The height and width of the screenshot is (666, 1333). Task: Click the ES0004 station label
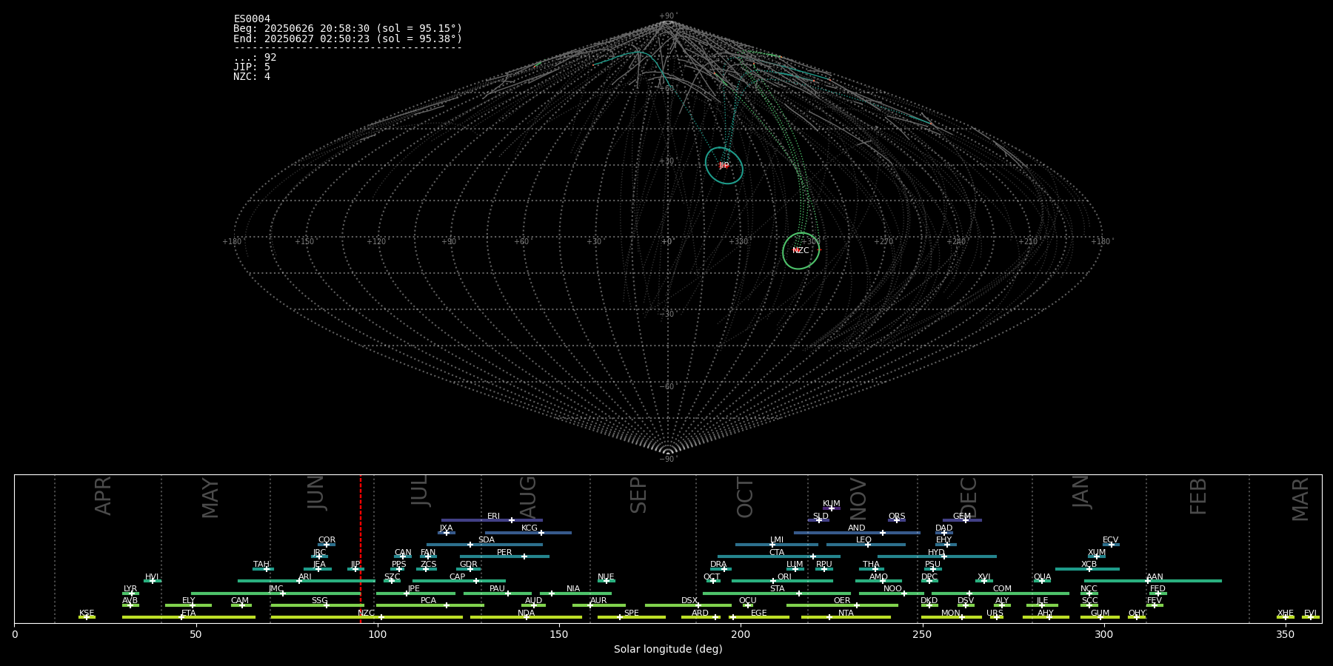[252, 19]
